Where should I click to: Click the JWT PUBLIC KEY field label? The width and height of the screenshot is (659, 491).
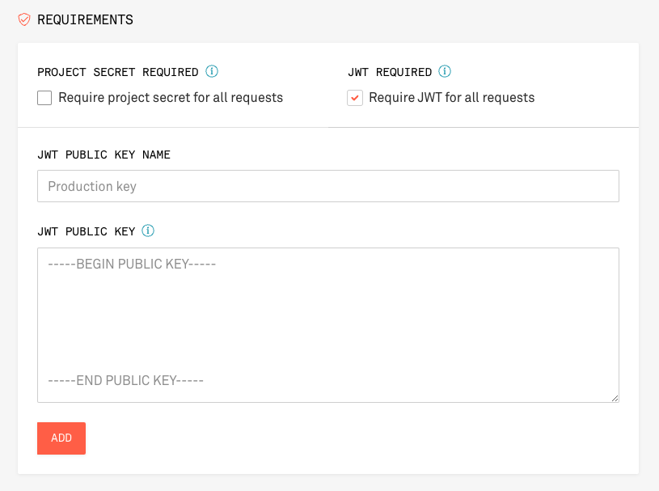(87, 231)
